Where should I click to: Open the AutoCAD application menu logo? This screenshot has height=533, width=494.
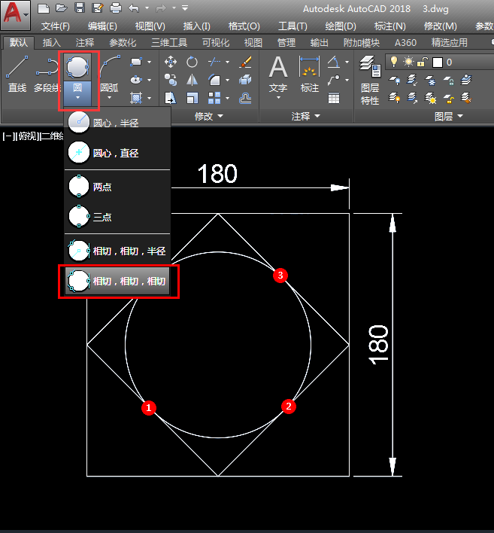[15, 15]
